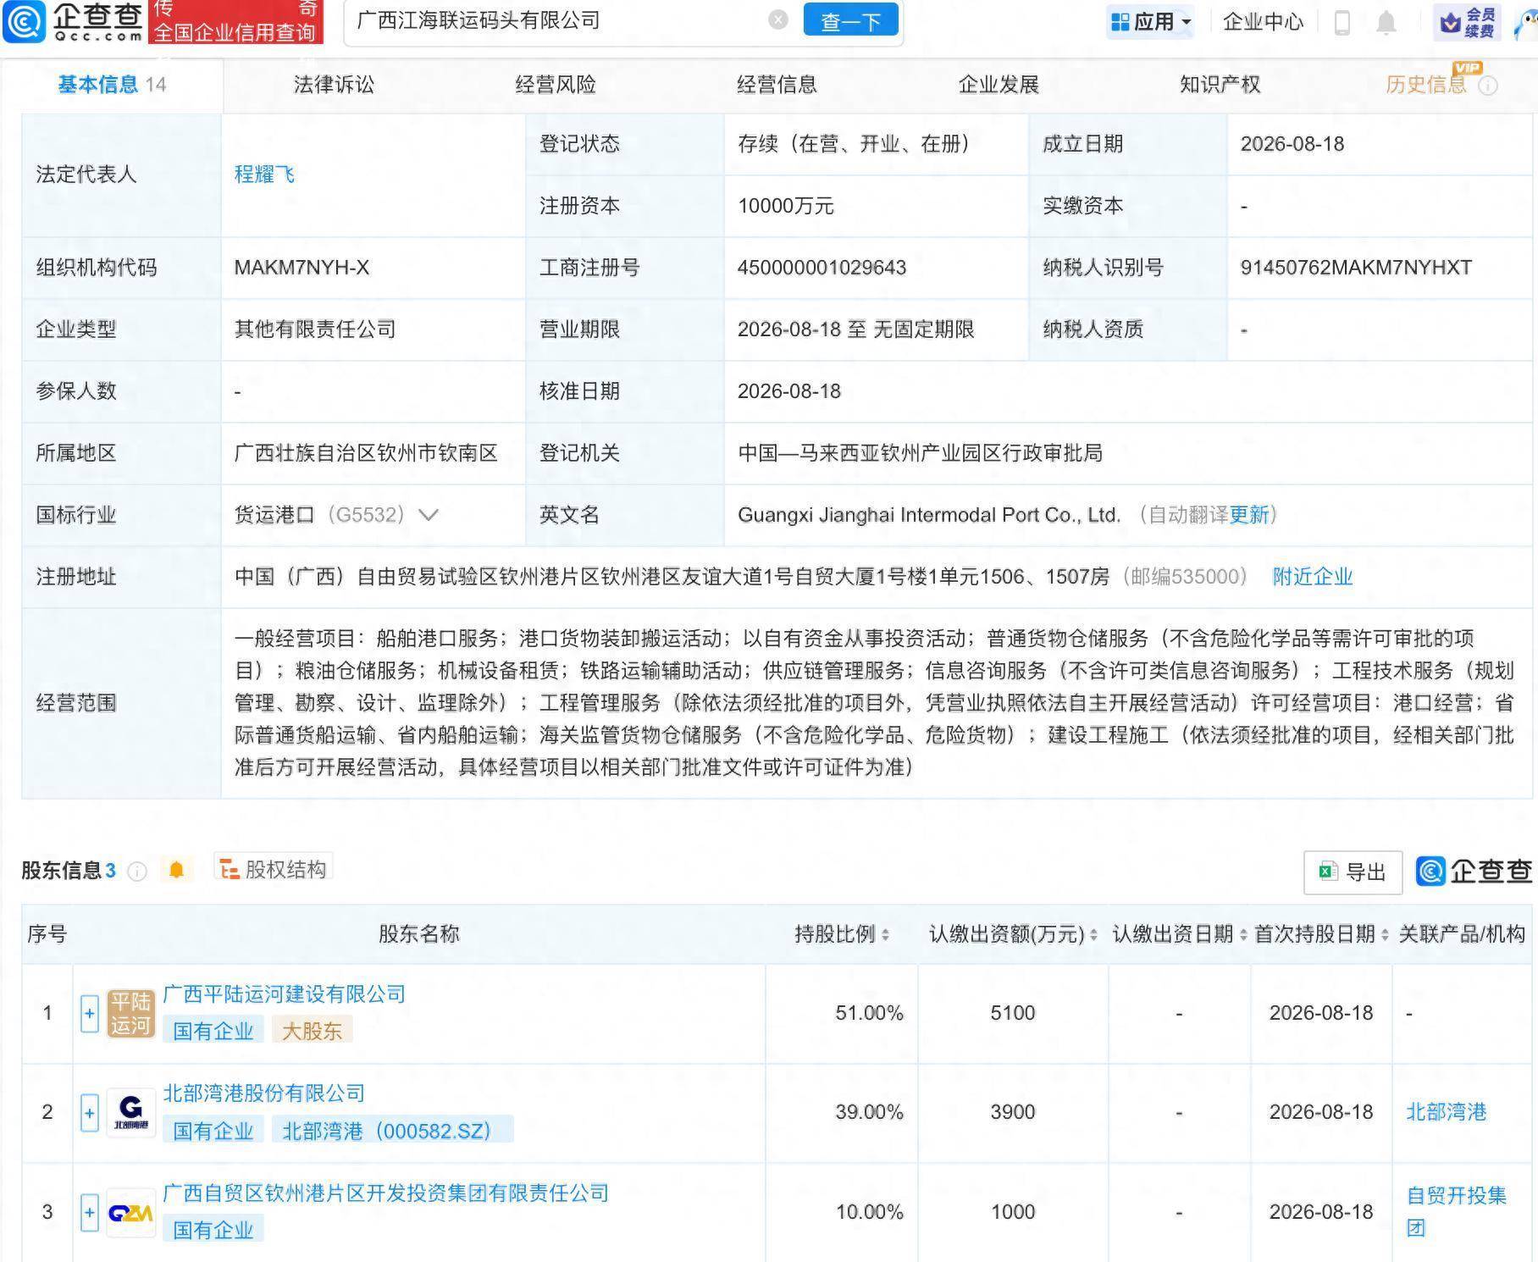Click the info icon next to 历史信息
The image size is (1538, 1262).
coord(1488,86)
